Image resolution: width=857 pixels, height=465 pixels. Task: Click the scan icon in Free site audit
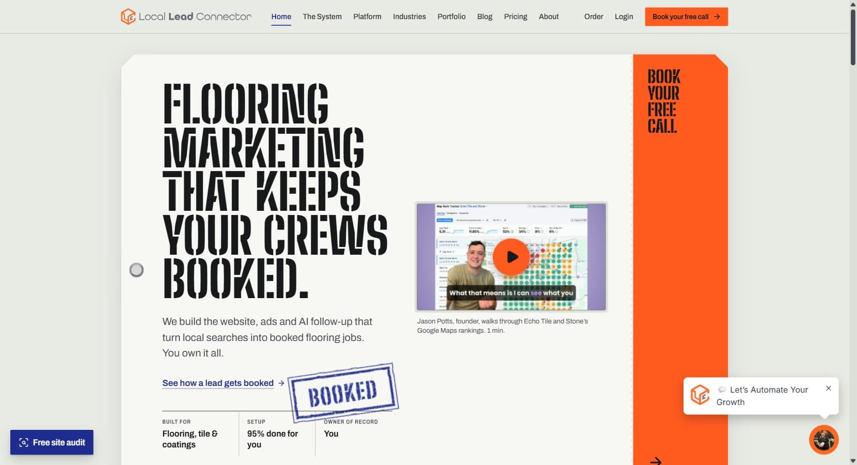click(x=24, y=442)
